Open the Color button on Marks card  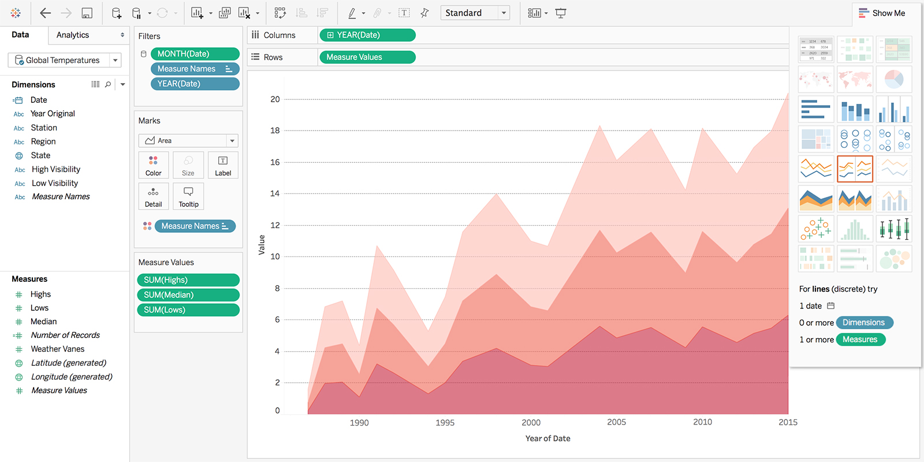tap(154, 165)
